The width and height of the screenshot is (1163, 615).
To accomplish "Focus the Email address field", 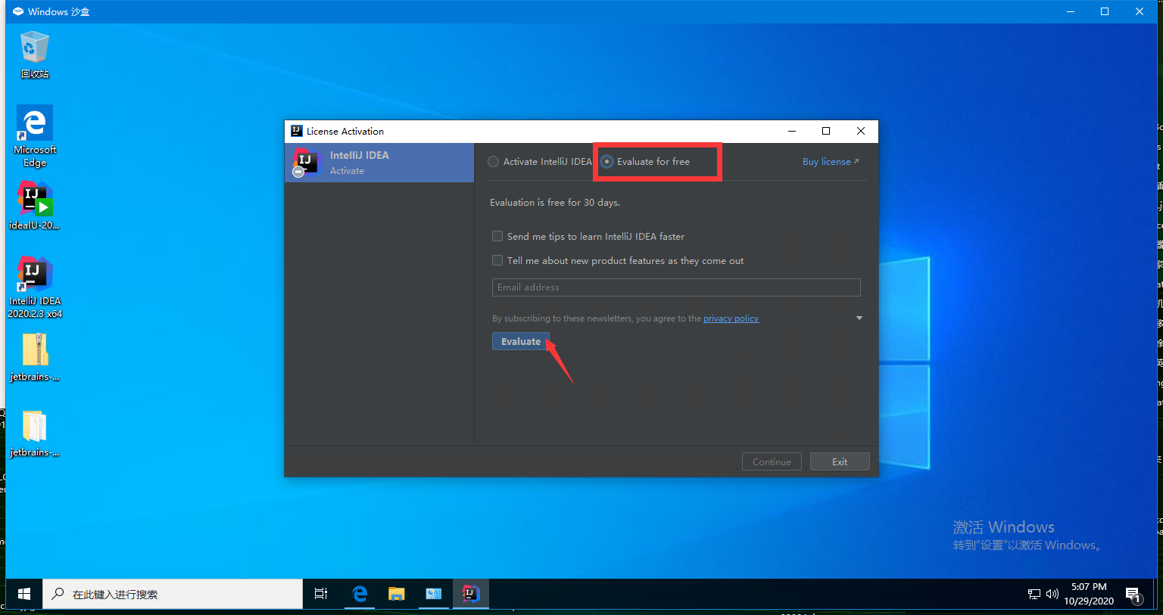I will tap(676, 287).
